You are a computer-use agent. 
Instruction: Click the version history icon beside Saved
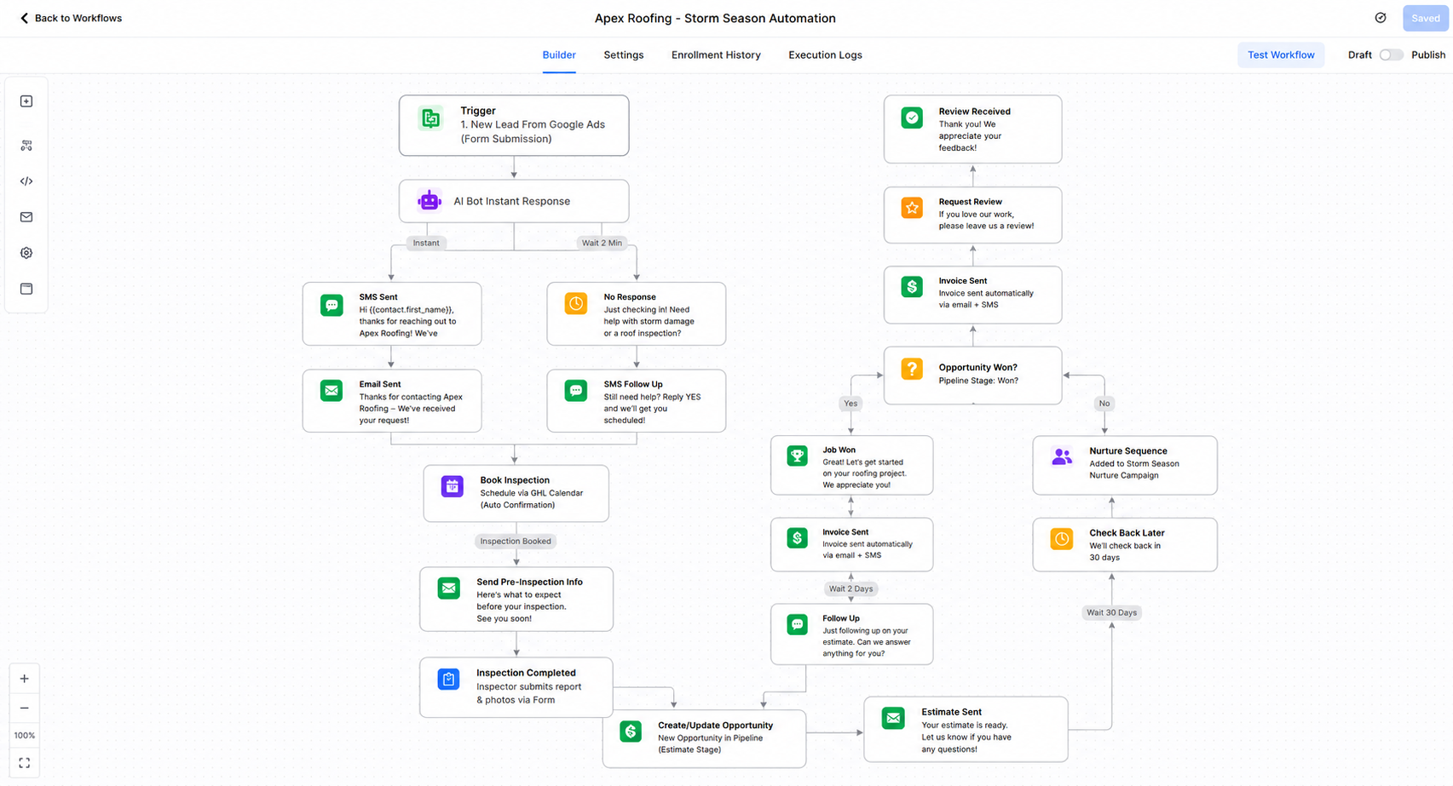click(1381, 18)
